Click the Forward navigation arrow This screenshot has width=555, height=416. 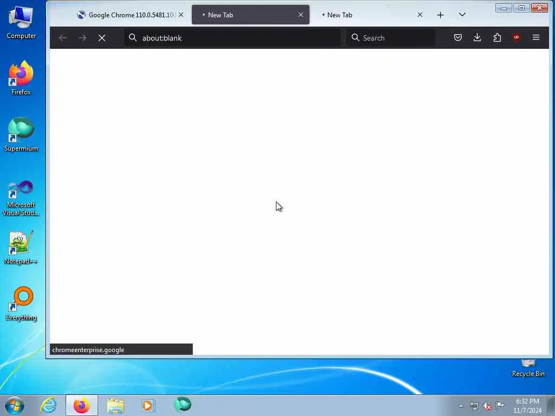82,38
